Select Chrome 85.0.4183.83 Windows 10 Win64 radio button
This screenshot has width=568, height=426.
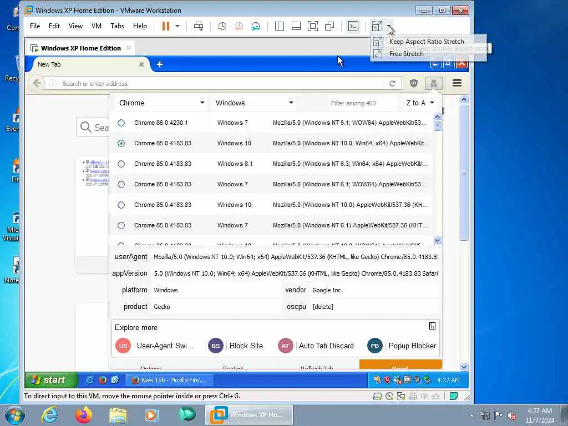(121, 144)
